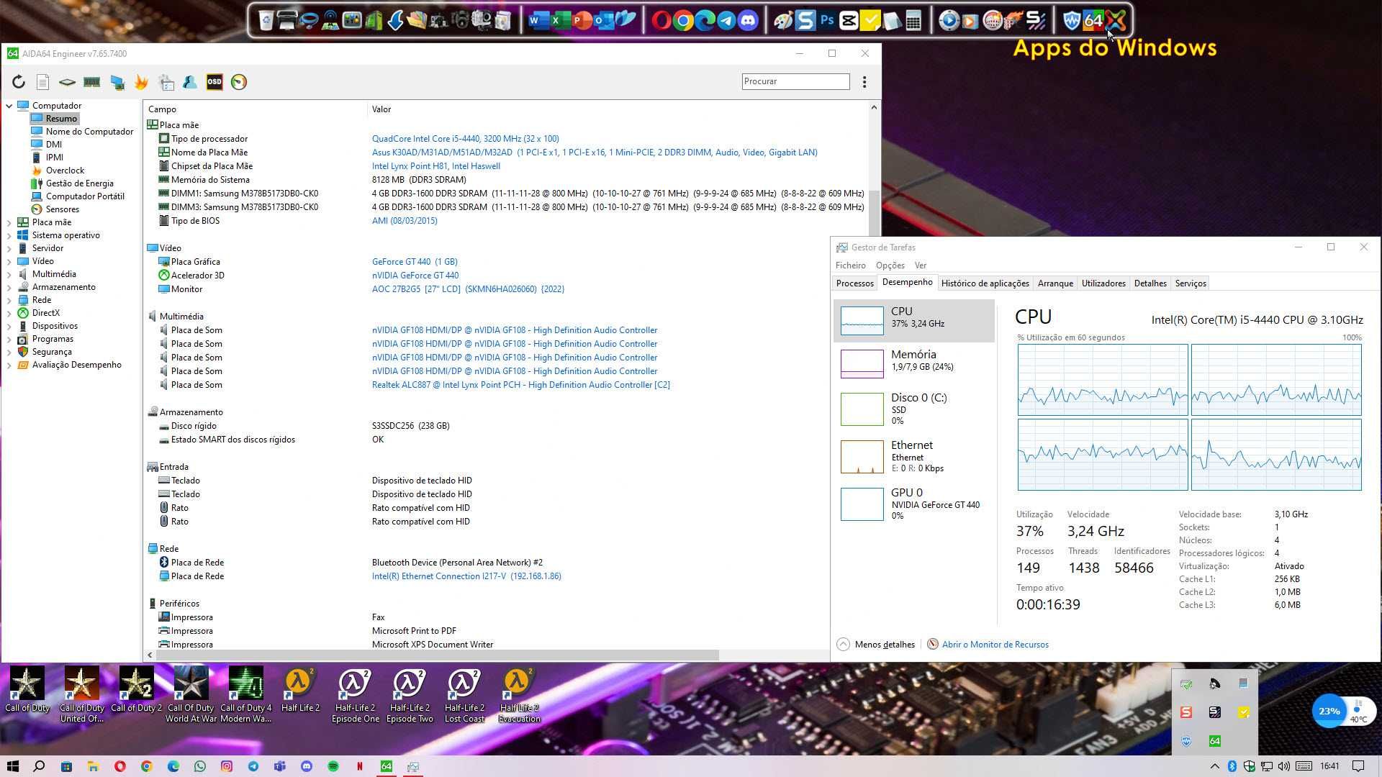1382x777 pixels.
Task: Open AIDA64 three-dot menu
Action: click(x=864, y=82)
